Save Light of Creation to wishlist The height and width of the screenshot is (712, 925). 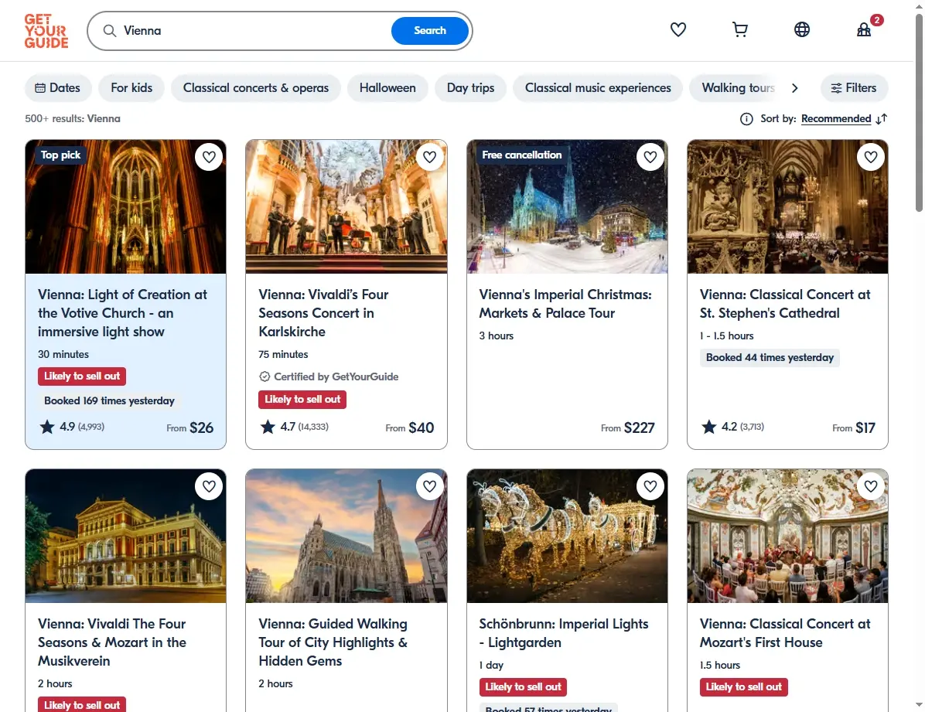tap(209, 157)
